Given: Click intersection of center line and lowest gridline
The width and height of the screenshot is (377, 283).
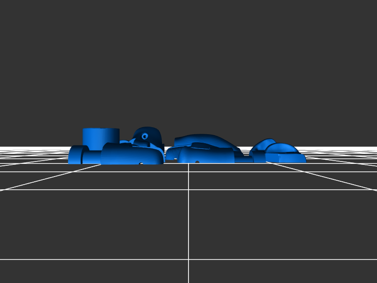Looking at the screenshot, I should 188,259.
